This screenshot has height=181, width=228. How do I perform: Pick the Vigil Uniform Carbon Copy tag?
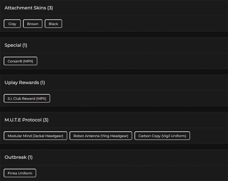(162, 135)
